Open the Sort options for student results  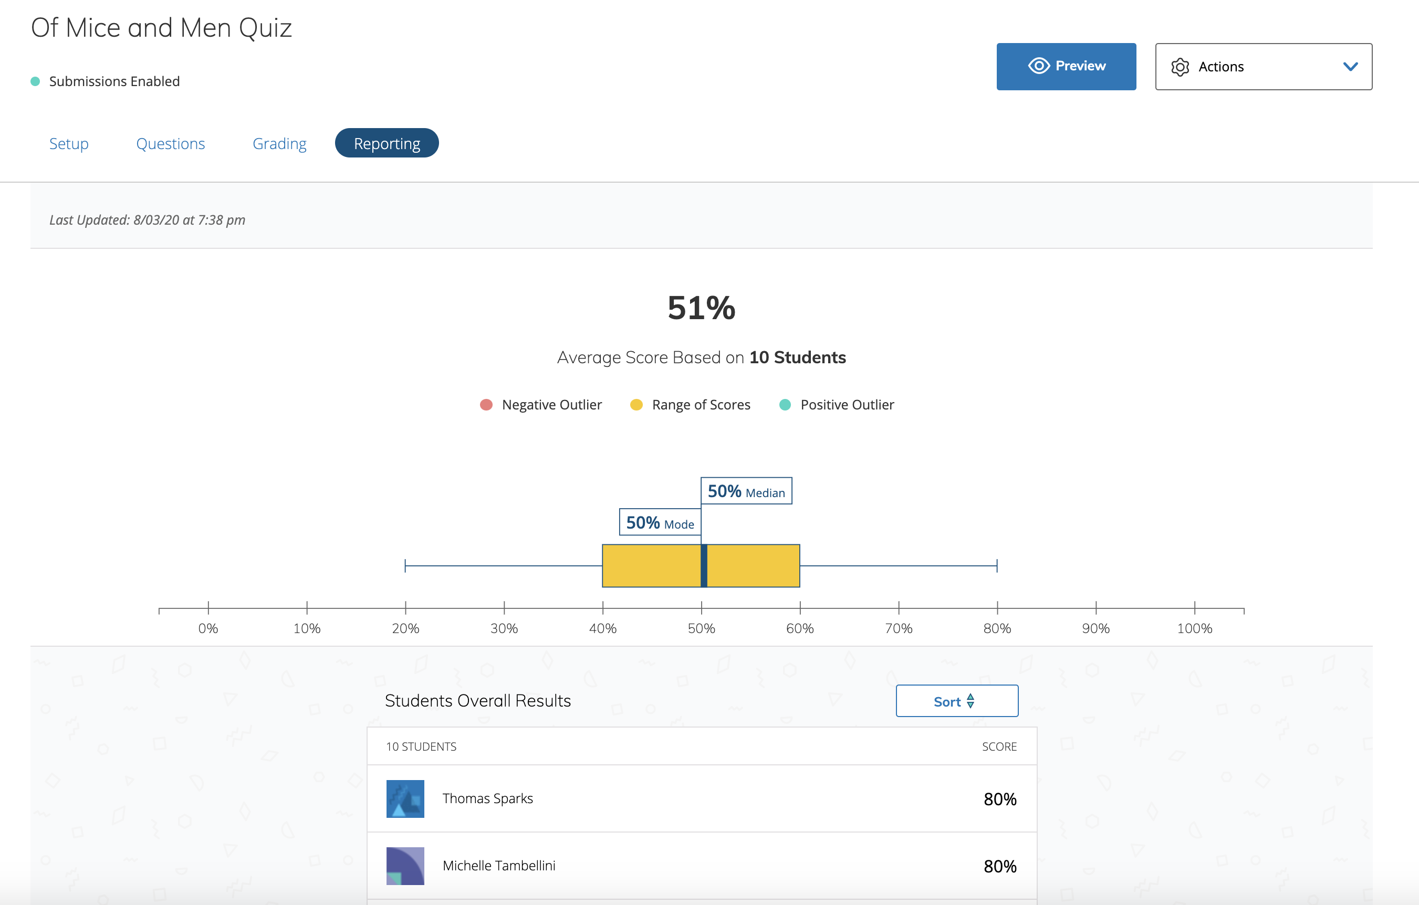[x=956, y=701]
